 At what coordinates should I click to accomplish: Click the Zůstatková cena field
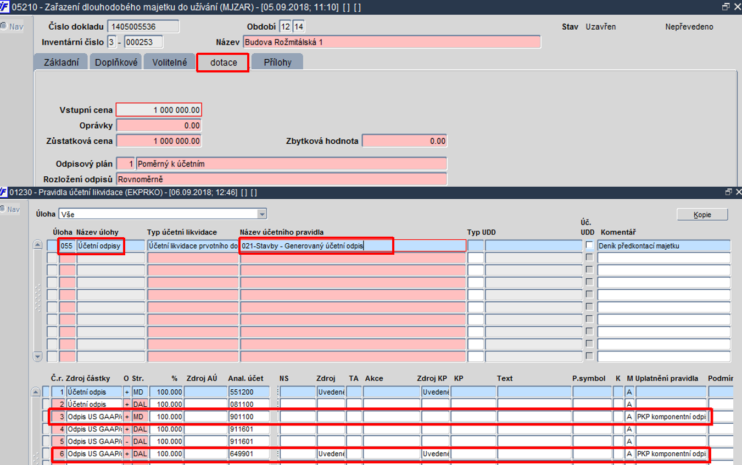coord(159,141)
